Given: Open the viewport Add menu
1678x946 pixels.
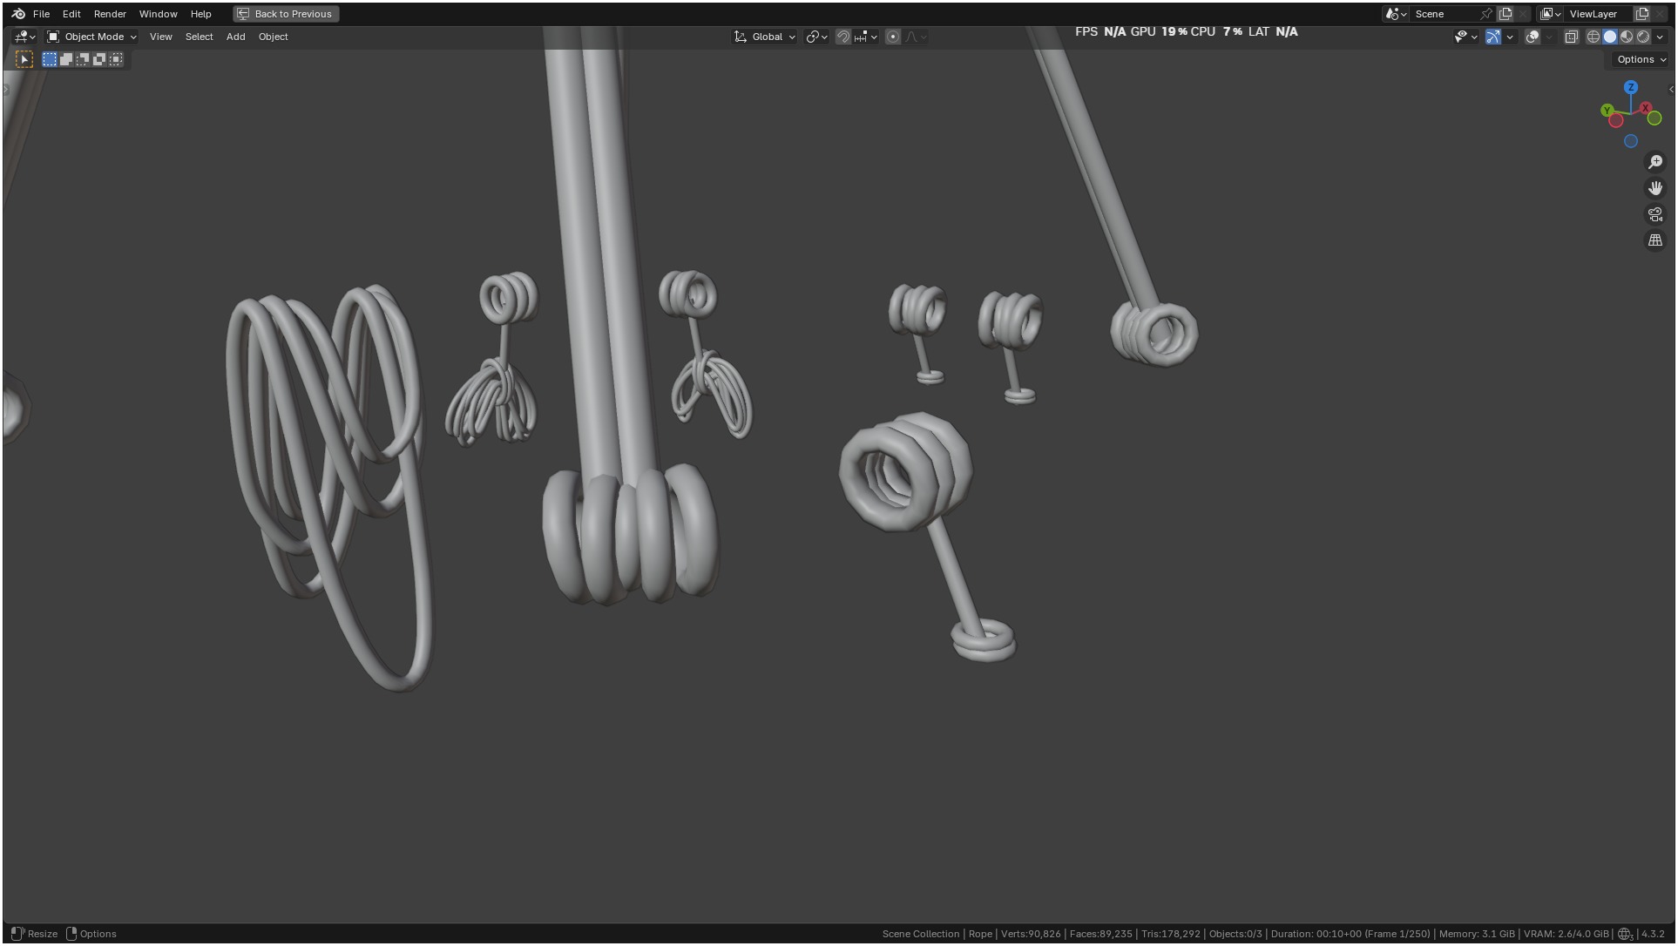Looking at the screenshot, I should 235,37.
